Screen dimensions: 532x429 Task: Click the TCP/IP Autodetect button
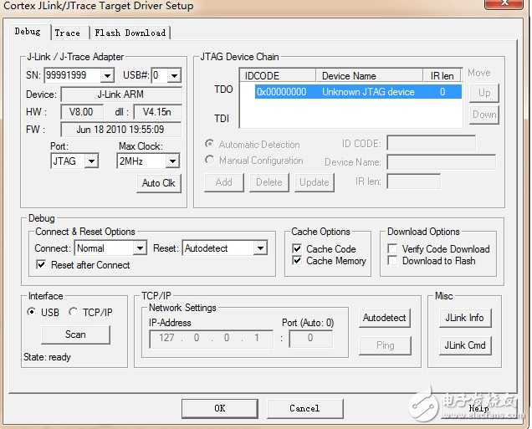385,318
